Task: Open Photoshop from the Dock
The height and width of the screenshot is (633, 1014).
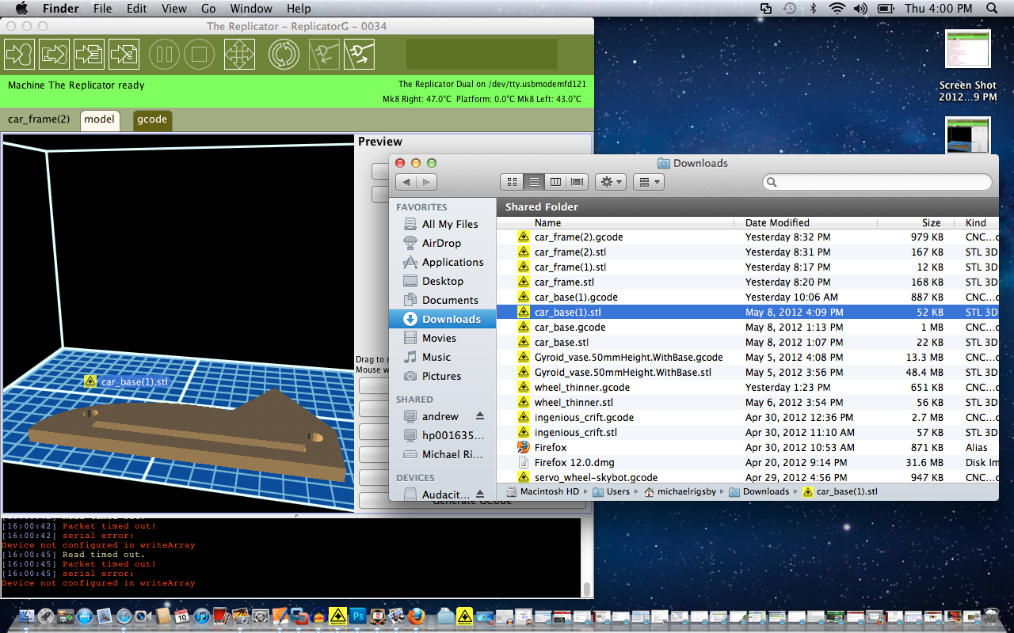Action: click(359, 616)
